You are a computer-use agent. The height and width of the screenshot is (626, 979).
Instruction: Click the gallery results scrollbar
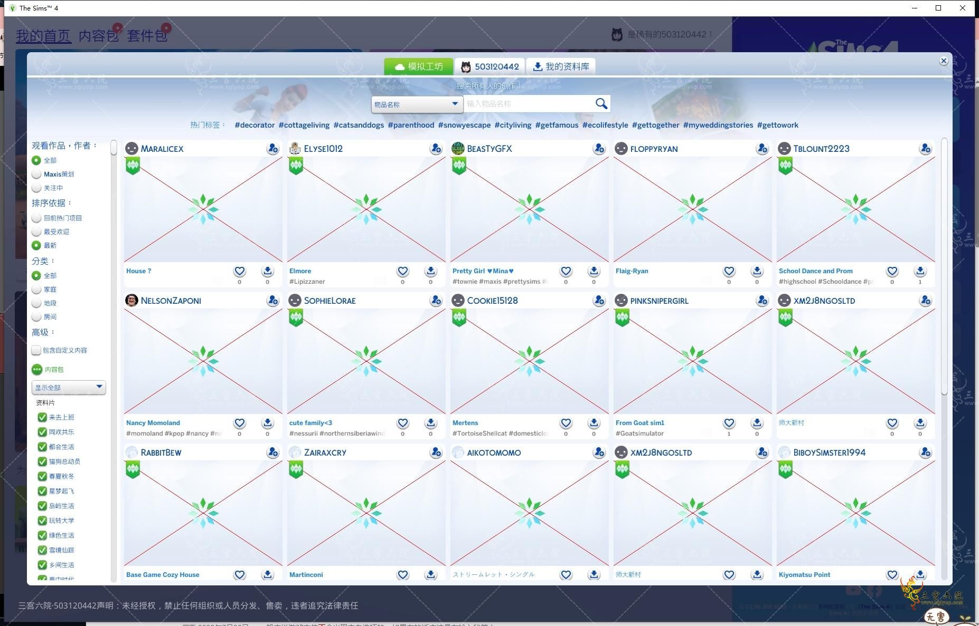coord(944,266)
